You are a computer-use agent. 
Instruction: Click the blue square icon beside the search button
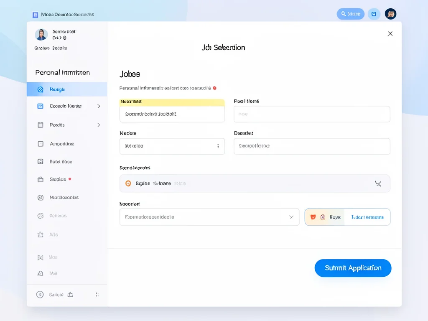tap(374, 14)
